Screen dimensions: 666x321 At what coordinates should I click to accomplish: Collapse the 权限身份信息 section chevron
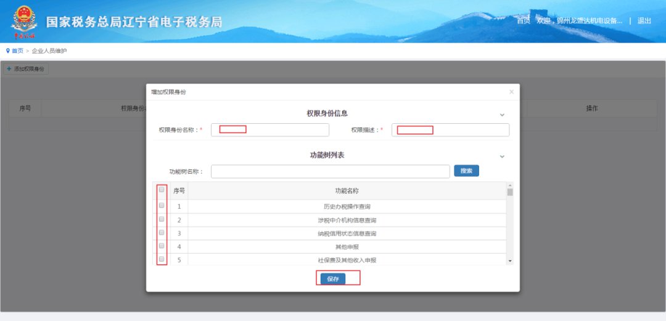click(502, 115)
